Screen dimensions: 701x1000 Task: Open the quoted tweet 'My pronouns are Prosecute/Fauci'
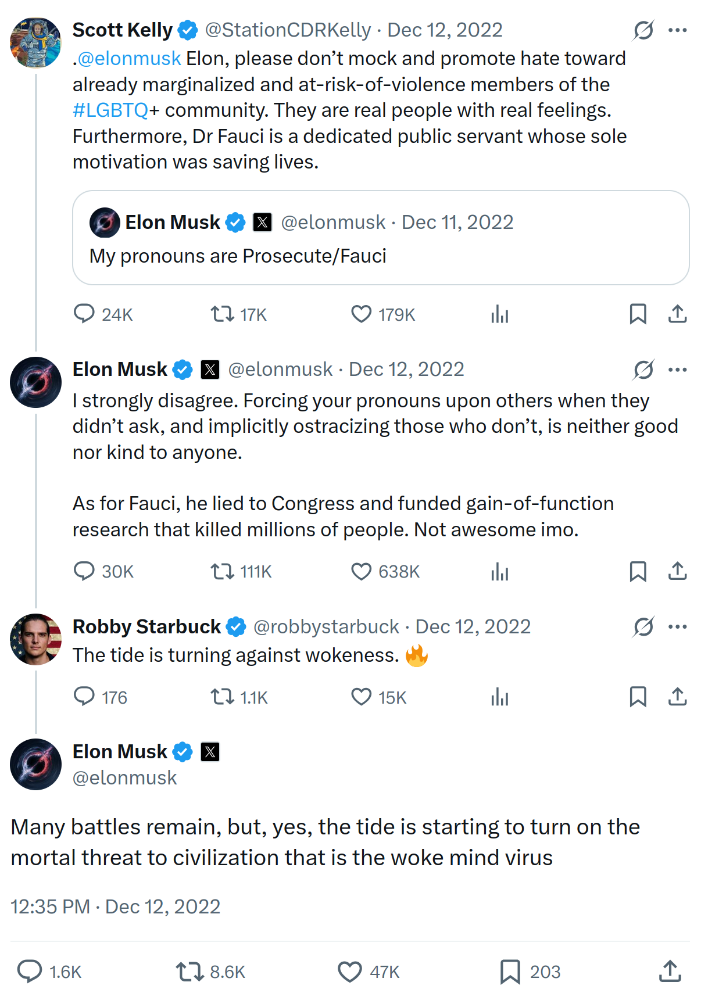coord(381,238)
